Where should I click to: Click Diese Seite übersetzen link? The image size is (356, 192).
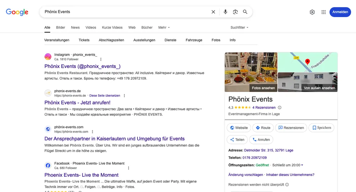[x=105, y=96]
